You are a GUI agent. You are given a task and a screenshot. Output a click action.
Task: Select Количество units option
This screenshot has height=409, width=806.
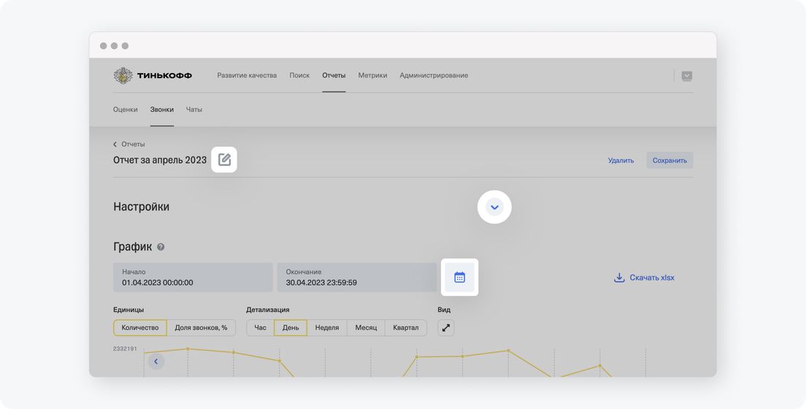point(140,328)
